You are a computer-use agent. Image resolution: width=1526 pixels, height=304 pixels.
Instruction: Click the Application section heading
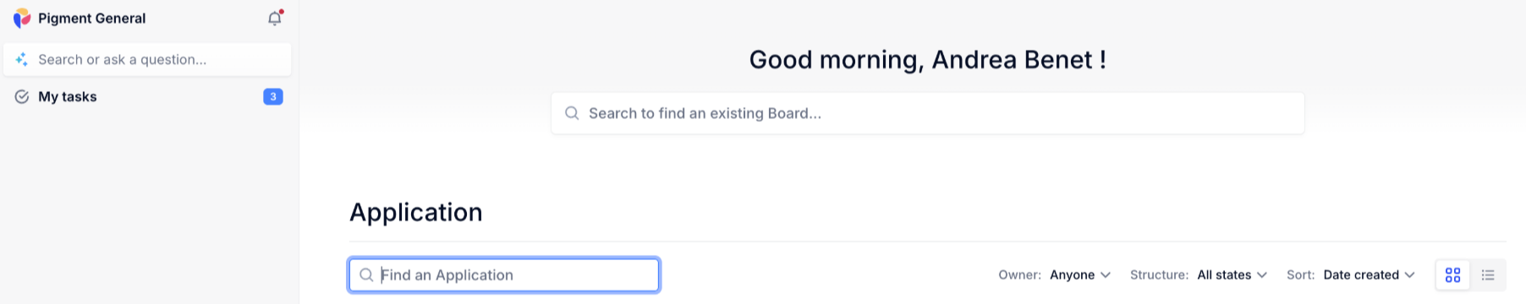(x=416, y=212)
